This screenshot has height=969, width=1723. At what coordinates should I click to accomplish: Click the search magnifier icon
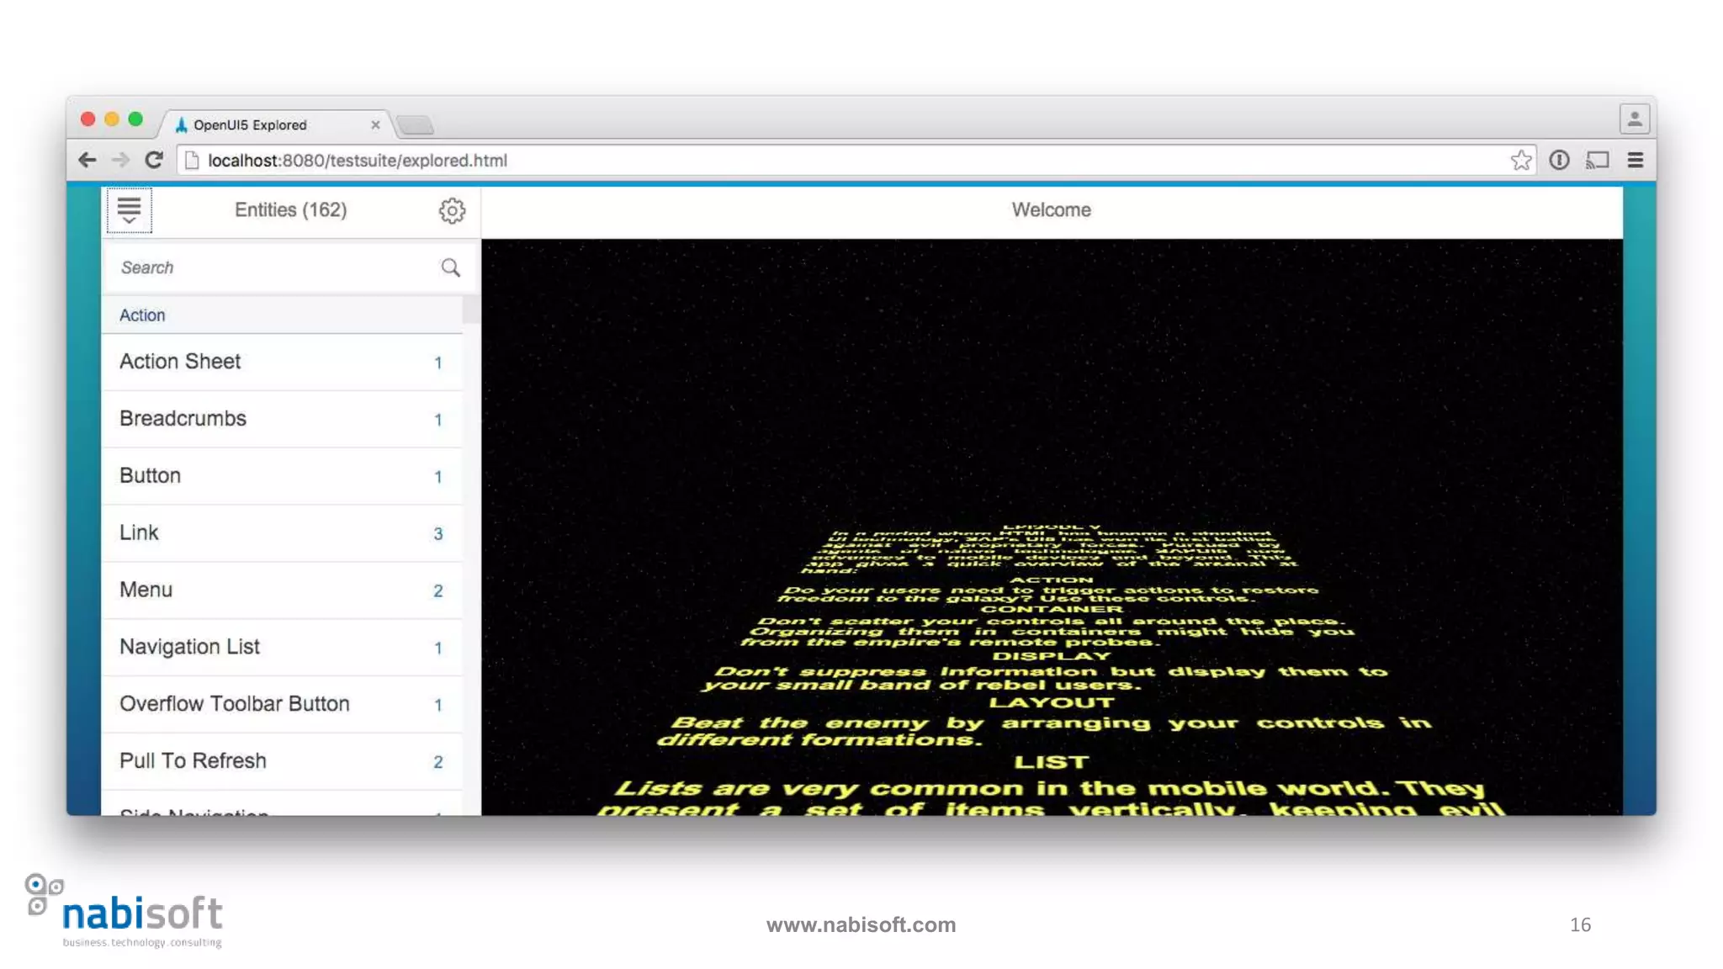coord(451,267)
